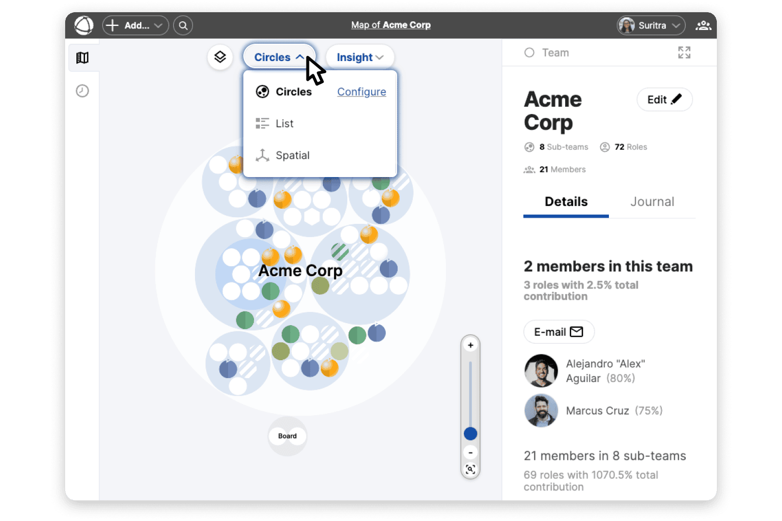
Task: Expand the Insight dropdown
Action: coord(359,57)
